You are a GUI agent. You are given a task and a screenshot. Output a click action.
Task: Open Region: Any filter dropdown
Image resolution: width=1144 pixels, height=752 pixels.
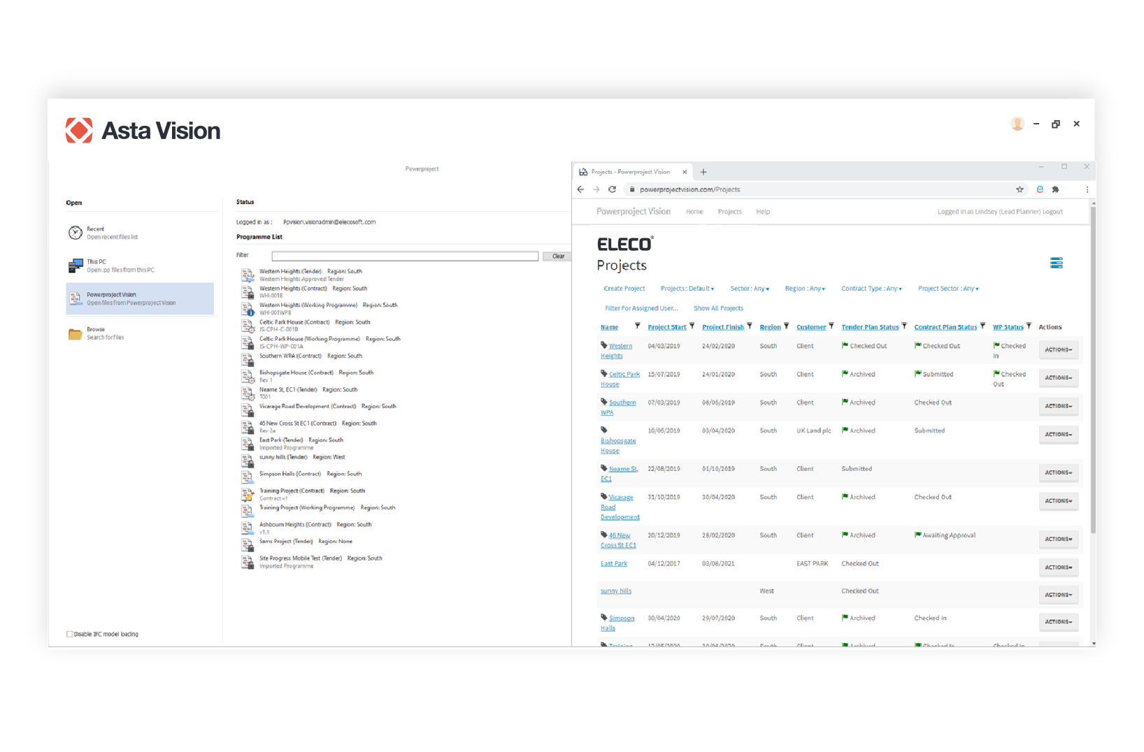tap(805, 289)
